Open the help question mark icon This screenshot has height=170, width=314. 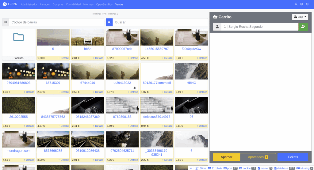point(302,4)
